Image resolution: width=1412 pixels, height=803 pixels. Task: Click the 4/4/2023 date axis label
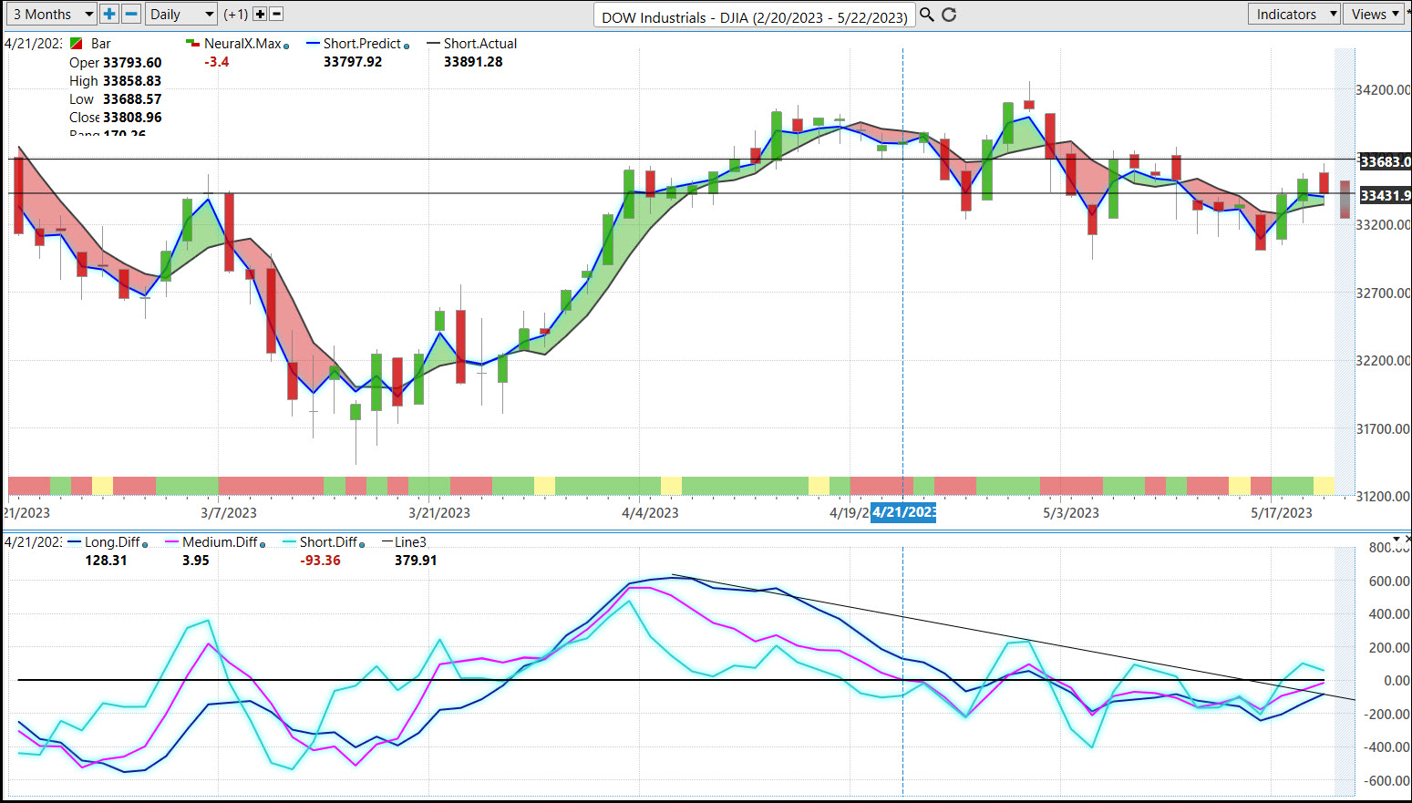[650, 512]
